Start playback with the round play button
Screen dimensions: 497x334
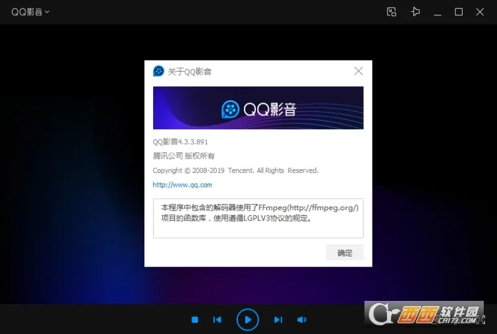pyautogui.click(x=248, y=319)
